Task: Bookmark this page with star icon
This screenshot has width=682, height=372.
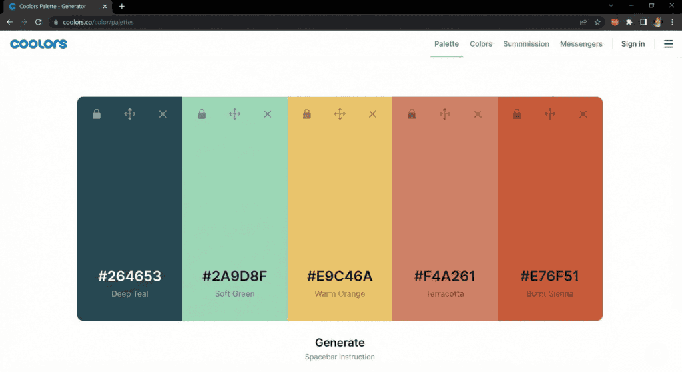Action: point(597,22)
